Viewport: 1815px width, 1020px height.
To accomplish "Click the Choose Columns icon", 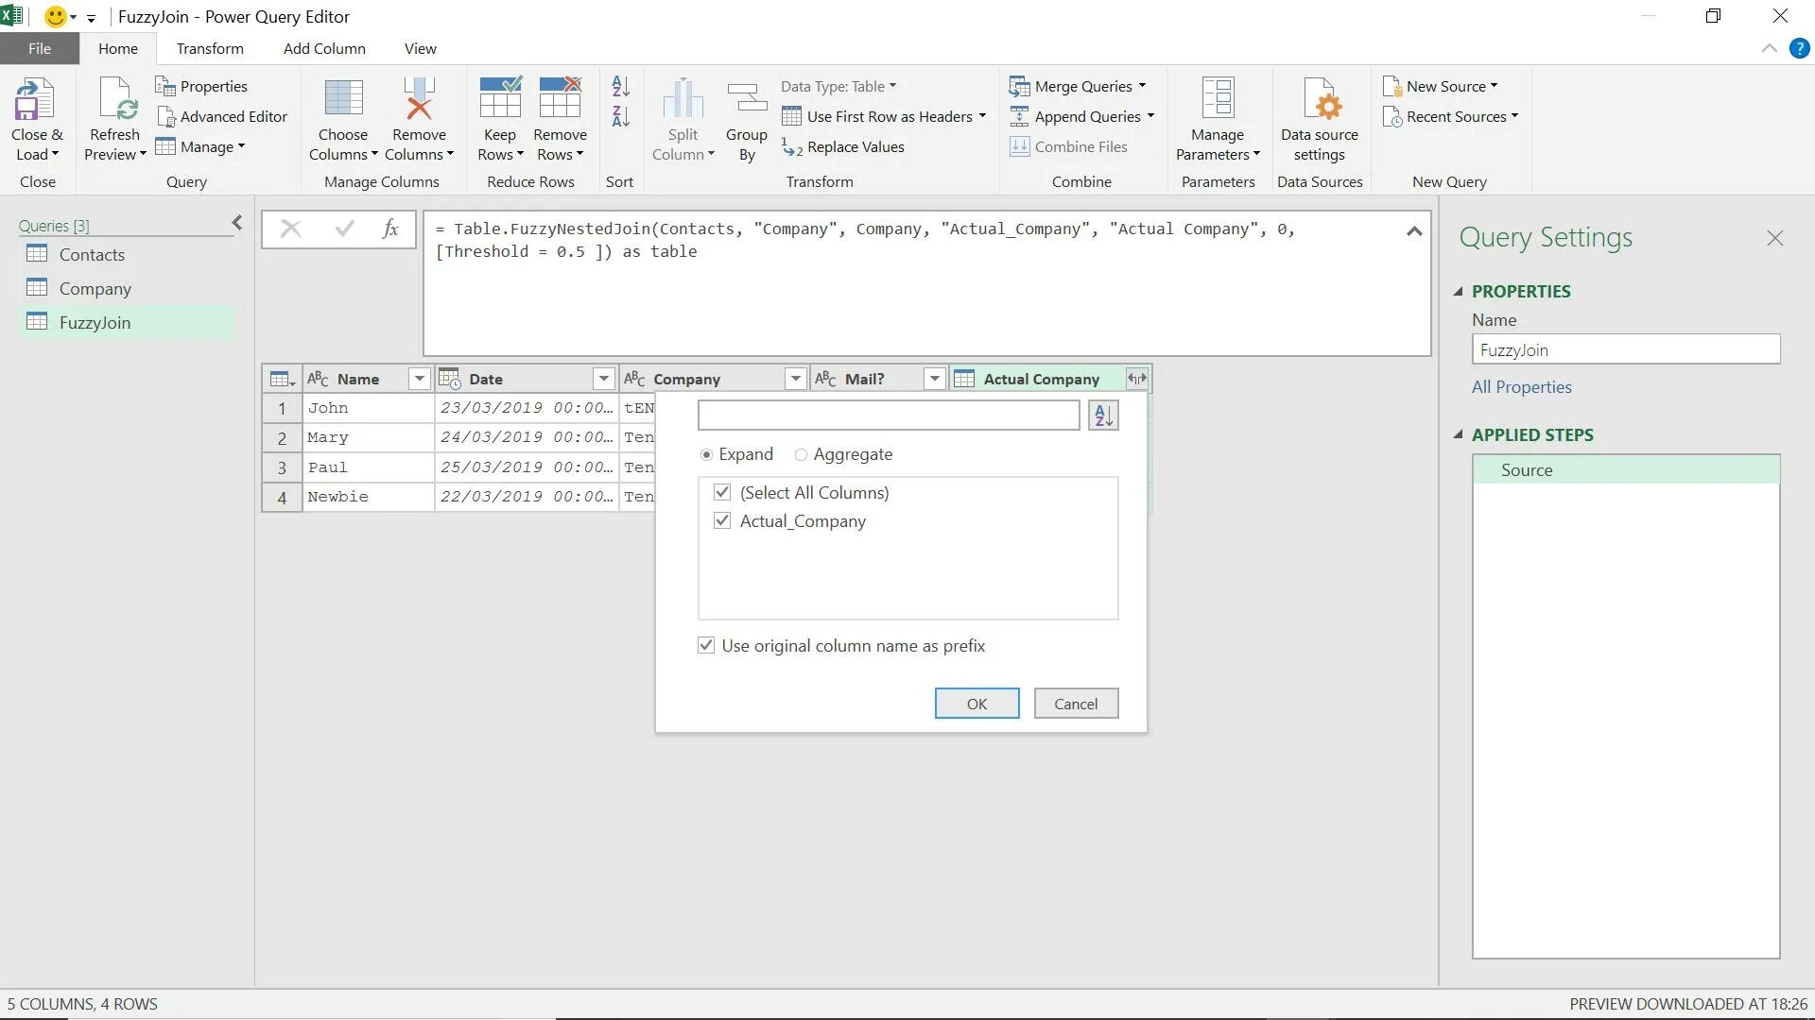I will (x=343, y=100).
